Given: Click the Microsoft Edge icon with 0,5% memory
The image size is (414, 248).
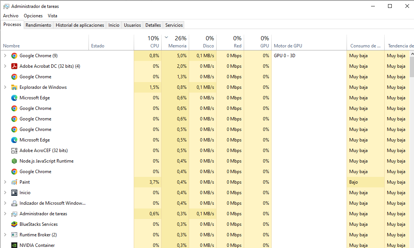Looking at the screenshot, I should (14, 140).
